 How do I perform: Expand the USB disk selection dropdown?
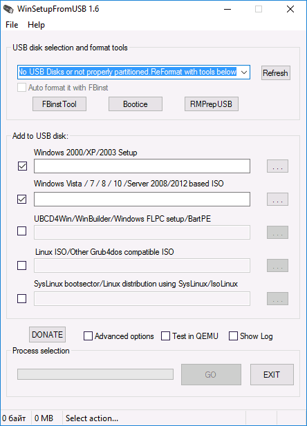point(244,72)
